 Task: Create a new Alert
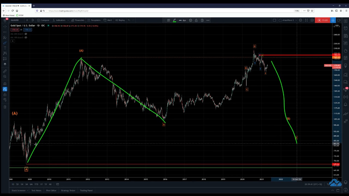(108, 20)
